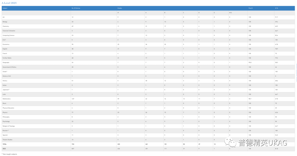The height and width of the screenshot is (156, 297).
Task: Click the 'A Level 2023' heading
Action: point(9,3)
